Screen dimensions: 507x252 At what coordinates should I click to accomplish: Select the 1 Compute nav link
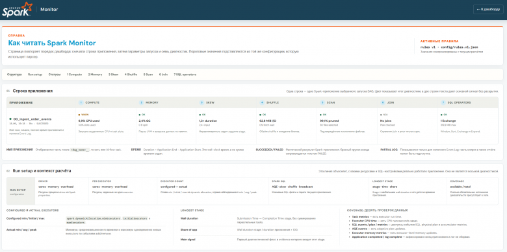click(x=74, y=74)
